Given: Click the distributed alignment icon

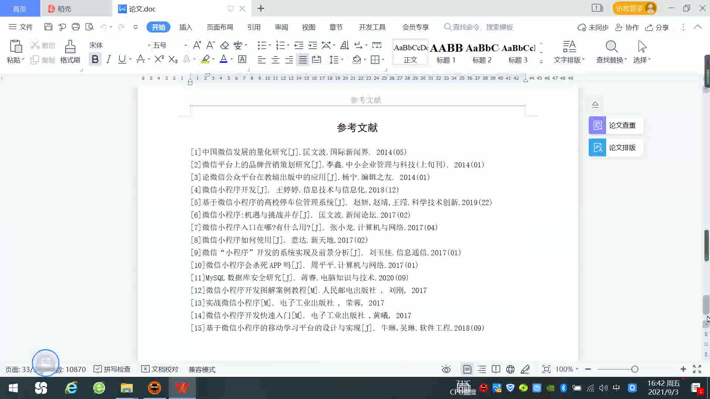Looking at the screenshot, I should click(317, 59).
